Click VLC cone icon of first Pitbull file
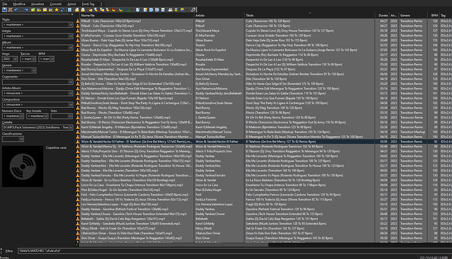 point(77,21)
